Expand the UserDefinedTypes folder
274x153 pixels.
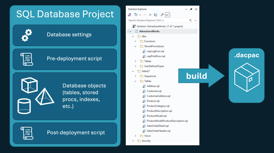click(x=135, y=66)
